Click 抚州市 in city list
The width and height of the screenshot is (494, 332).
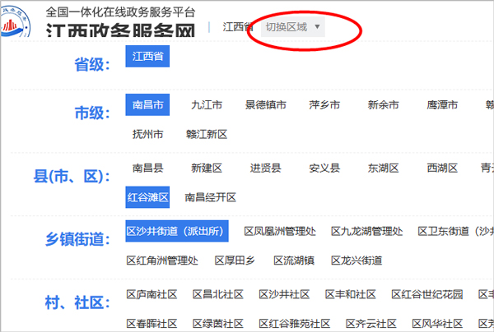tap(148, 134)
